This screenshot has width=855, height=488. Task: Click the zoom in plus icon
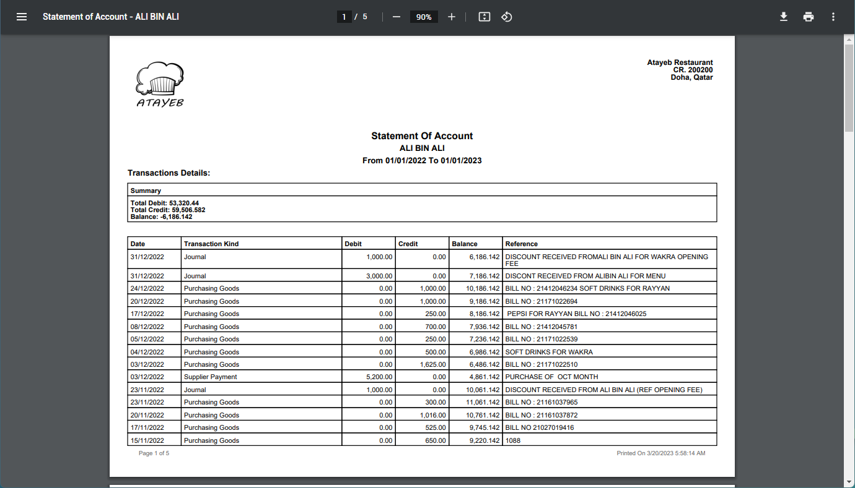click(452, 17)
